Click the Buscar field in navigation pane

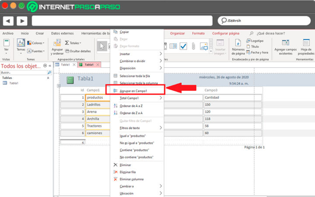pyautogui.click(x=24, y=72)
